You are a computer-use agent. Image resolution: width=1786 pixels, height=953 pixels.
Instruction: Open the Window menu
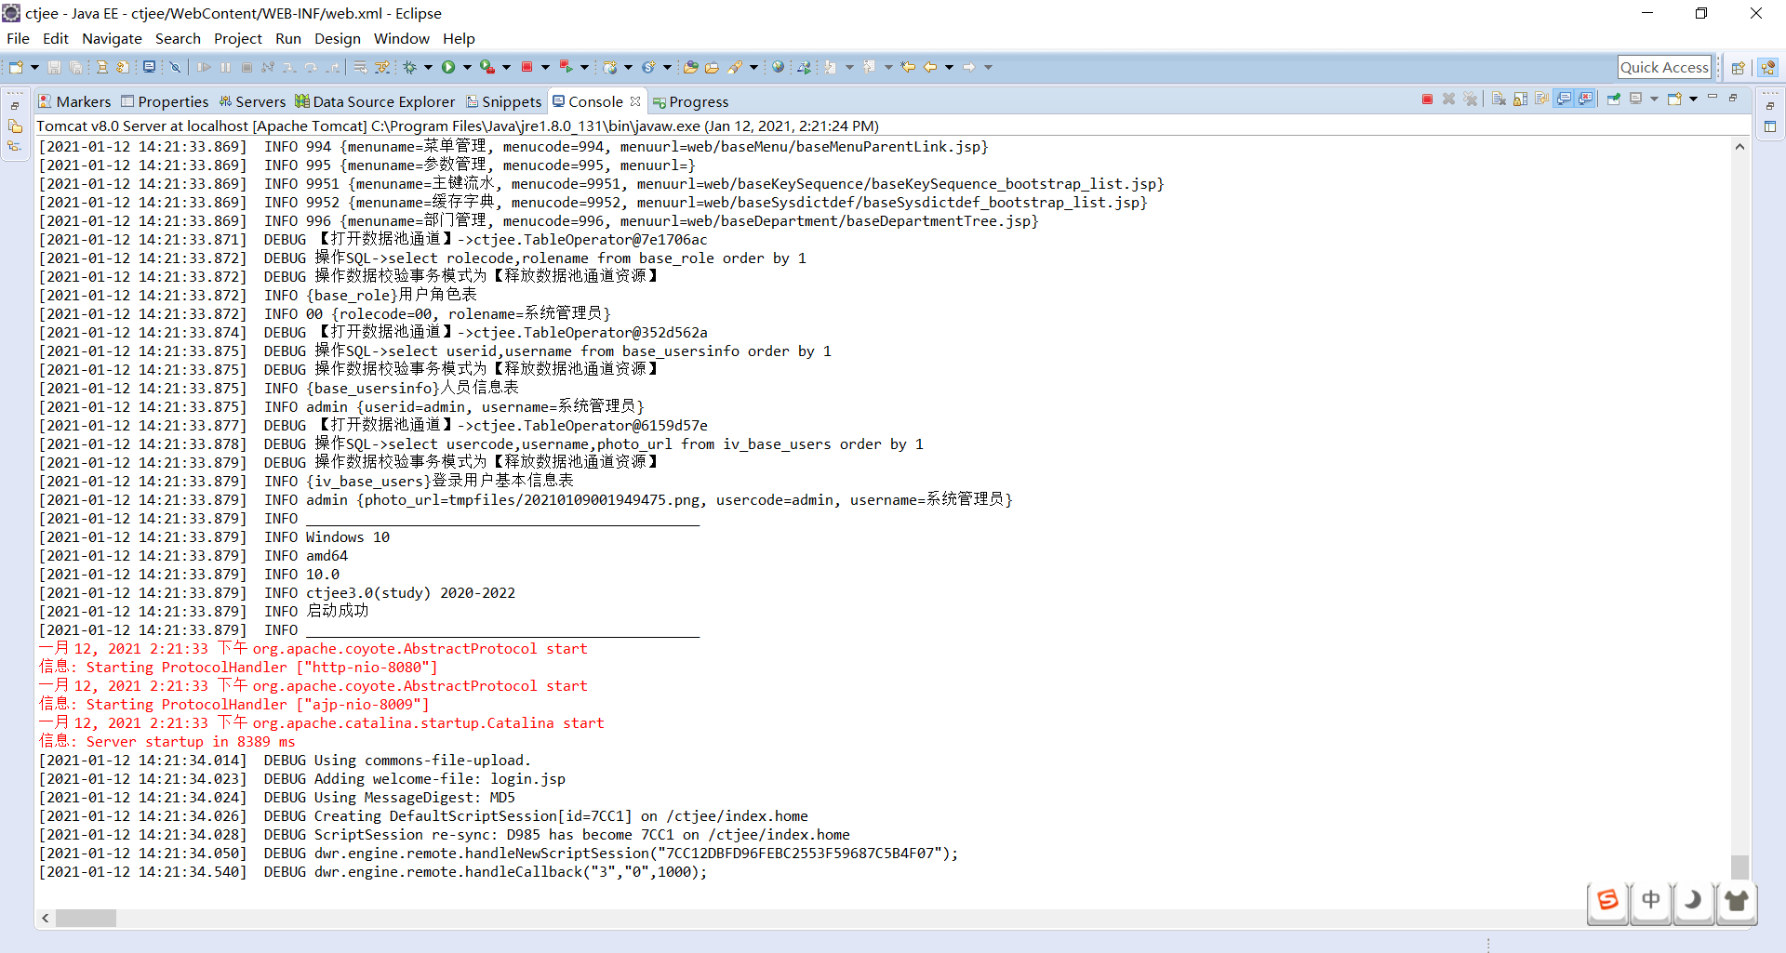click(402, 38)
